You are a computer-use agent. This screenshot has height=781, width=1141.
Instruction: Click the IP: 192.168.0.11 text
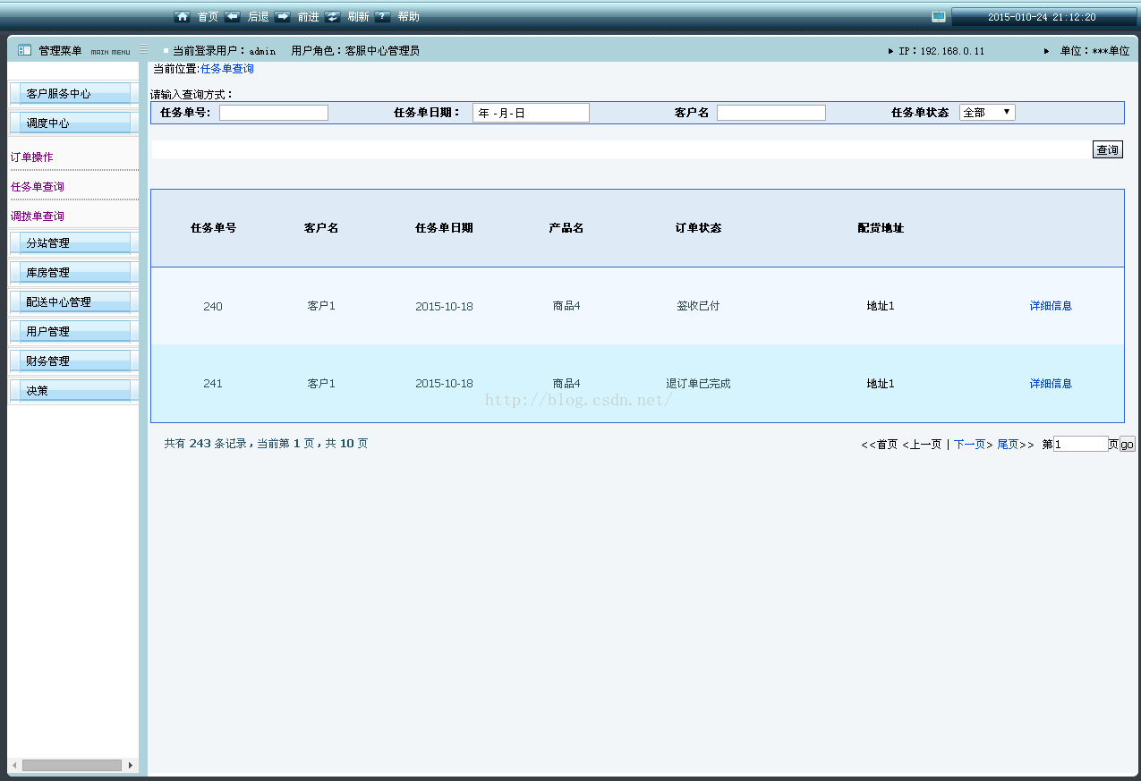click(941, 51)
